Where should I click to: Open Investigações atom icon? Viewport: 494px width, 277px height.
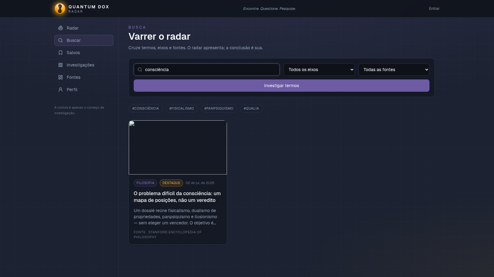[61, 65]
